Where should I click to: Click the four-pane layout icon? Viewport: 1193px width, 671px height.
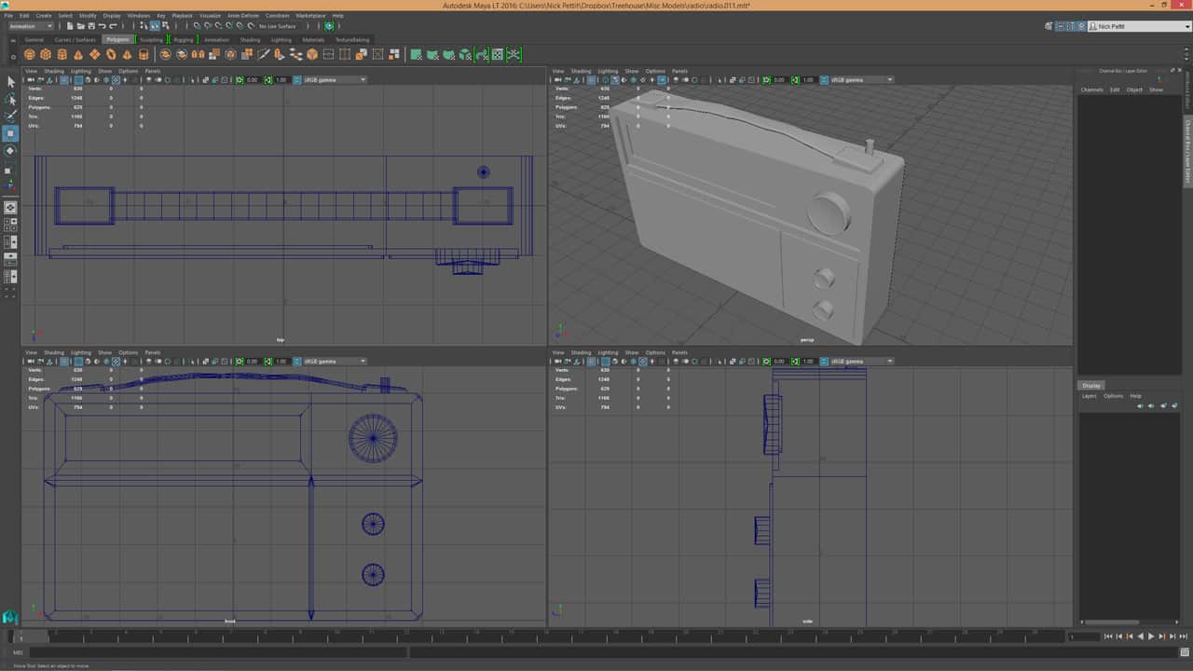pyautogui.click(x=10, y=224)
